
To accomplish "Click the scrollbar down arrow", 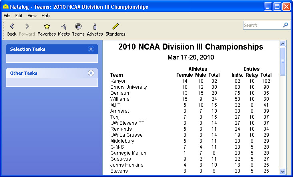I will tap(283, 171).
